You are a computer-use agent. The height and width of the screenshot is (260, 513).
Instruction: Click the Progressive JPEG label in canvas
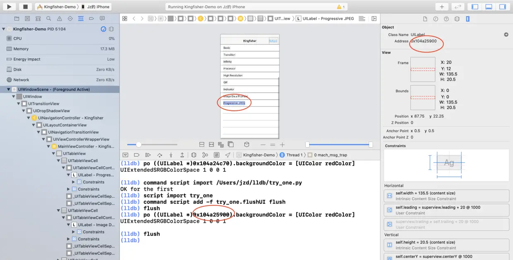234,103
